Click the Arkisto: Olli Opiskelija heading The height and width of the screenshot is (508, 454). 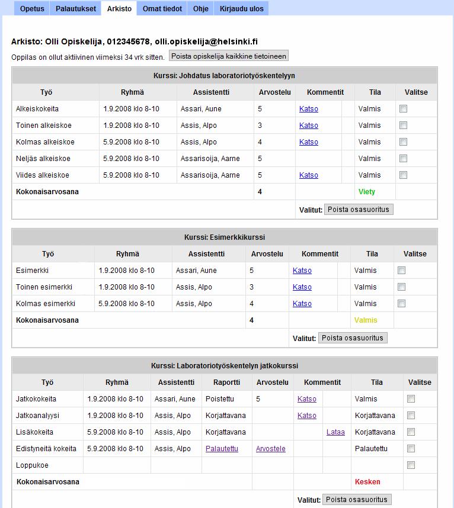point(135,41)
